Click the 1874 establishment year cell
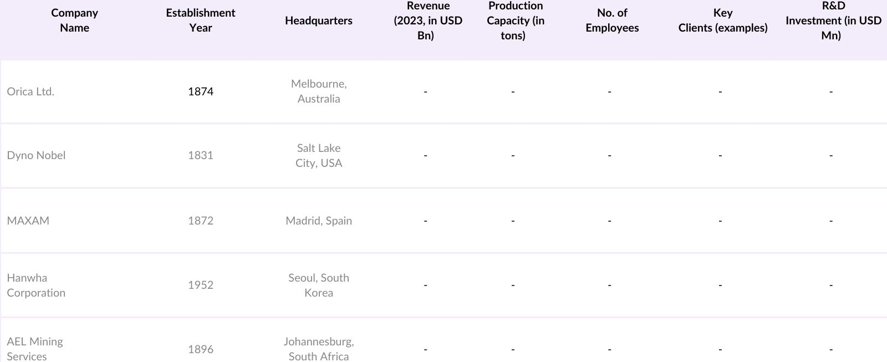The image size is (887, 362). tap(200, 91)
